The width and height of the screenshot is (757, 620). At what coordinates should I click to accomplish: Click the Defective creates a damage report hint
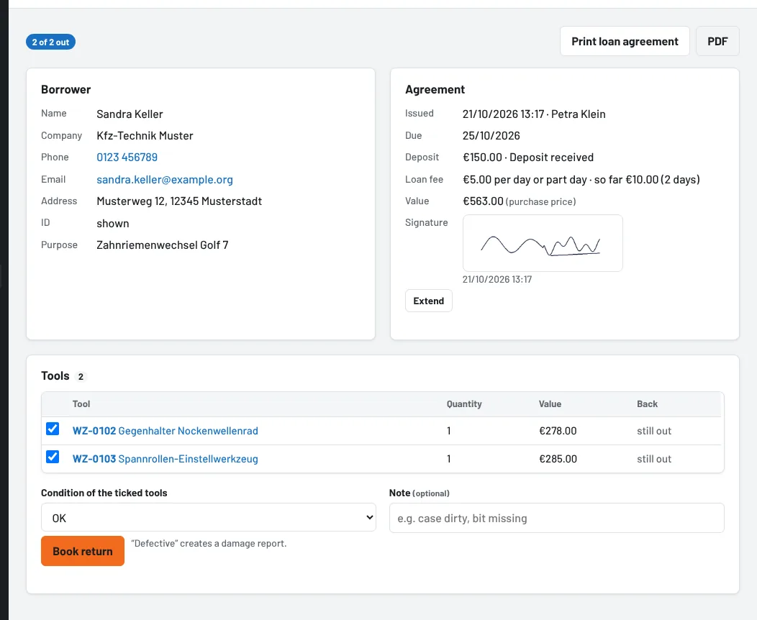point(209,543)
